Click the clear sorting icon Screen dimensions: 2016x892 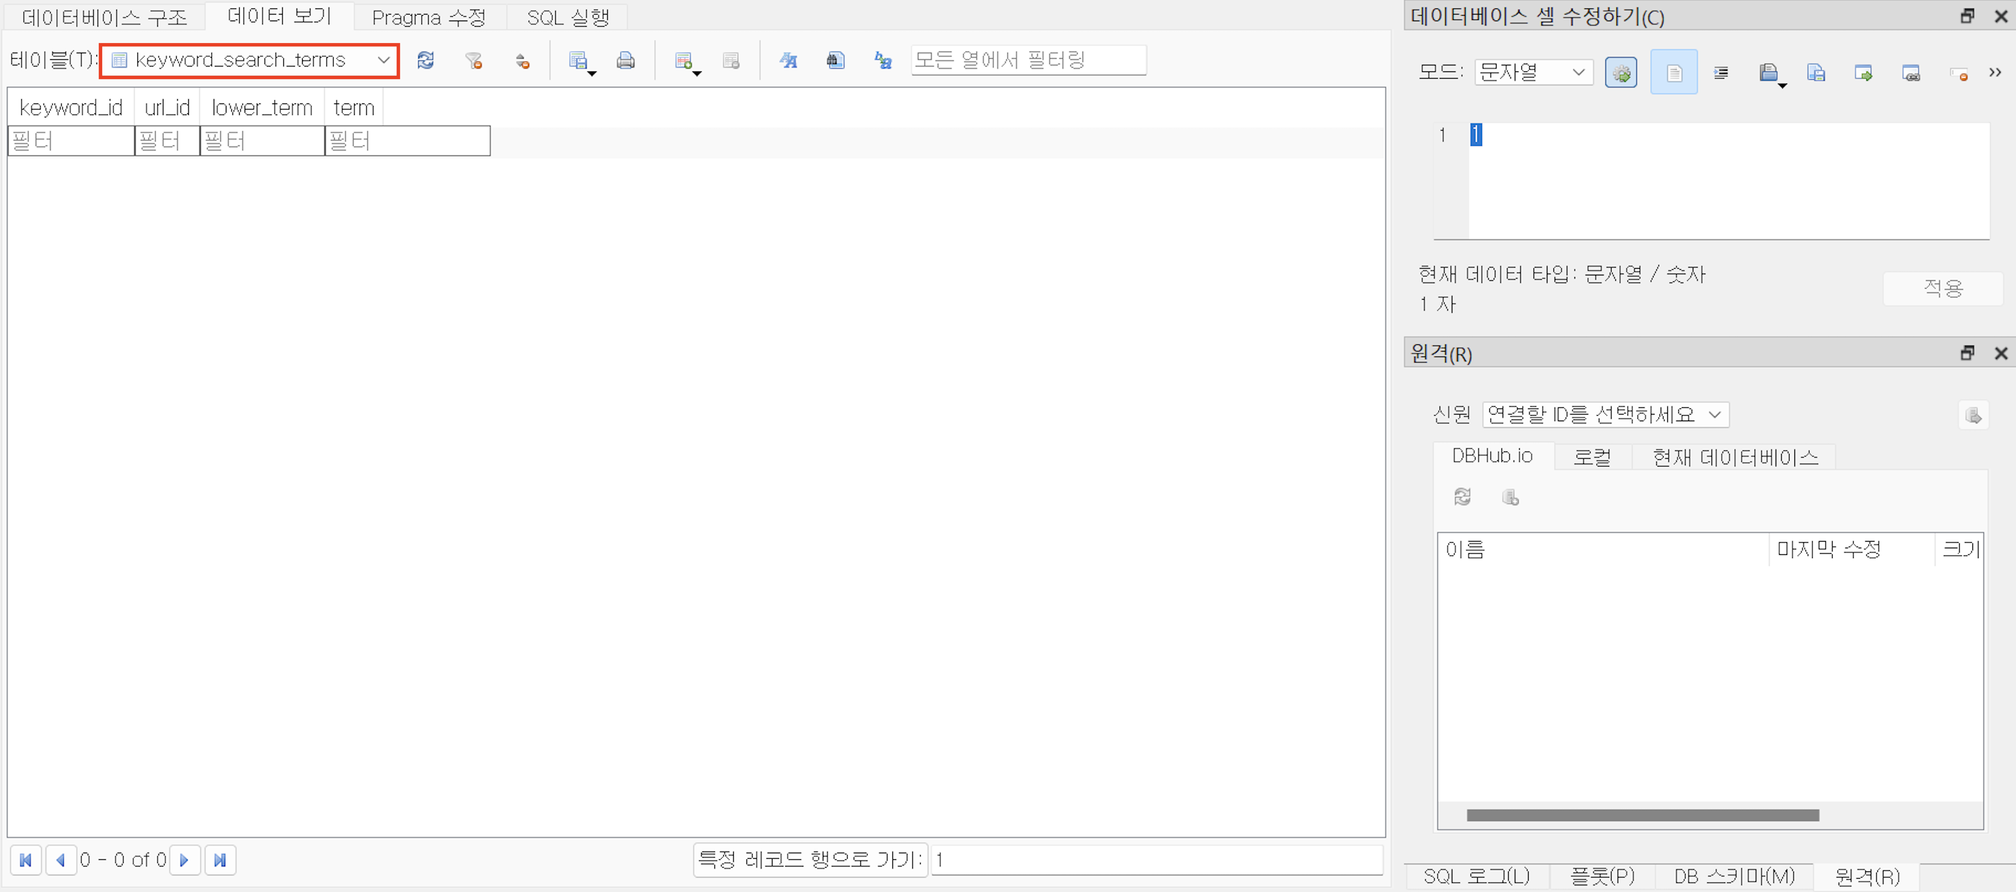point(522,61)
